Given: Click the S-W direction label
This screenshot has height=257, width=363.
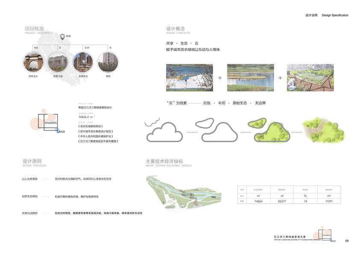Looking at the screenshot, I should tap(87, 48).
